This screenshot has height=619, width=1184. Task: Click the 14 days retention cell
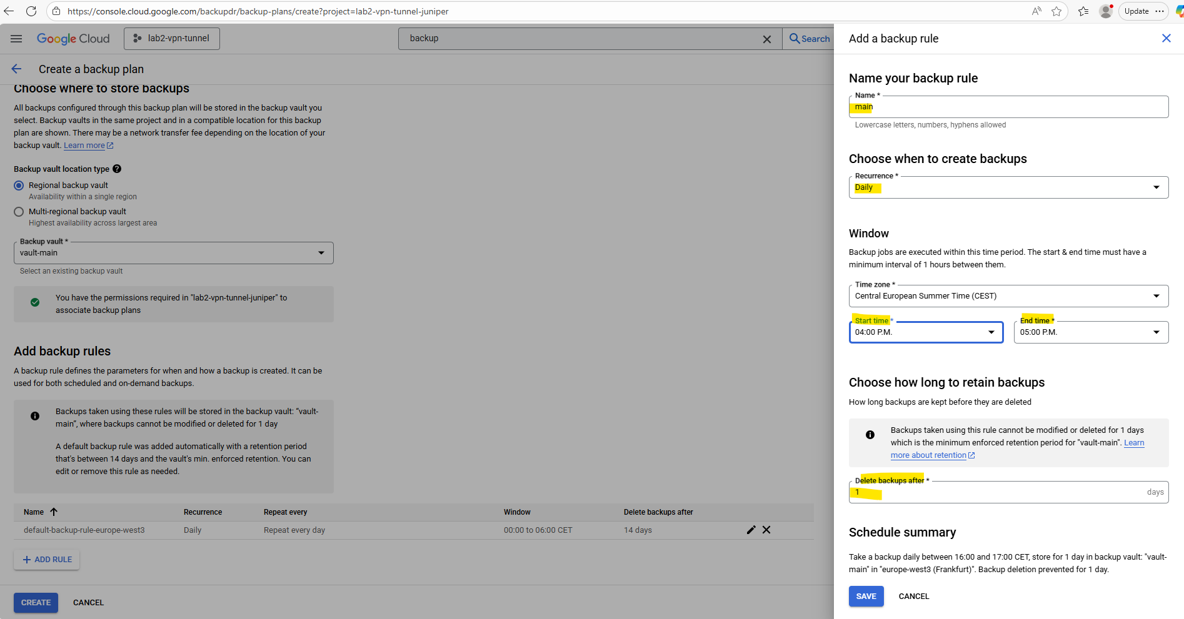[x=638, y=530]
